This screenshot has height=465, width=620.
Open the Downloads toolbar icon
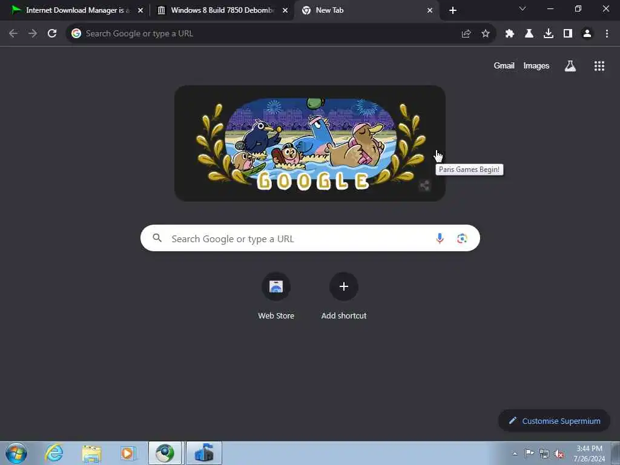tap(549, 34)
